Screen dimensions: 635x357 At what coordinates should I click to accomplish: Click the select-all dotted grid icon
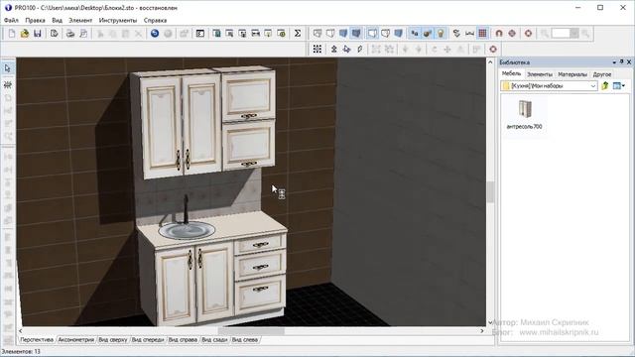[317, 50]
